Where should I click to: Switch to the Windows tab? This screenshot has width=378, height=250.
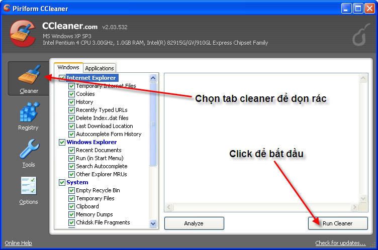[68, 67]
